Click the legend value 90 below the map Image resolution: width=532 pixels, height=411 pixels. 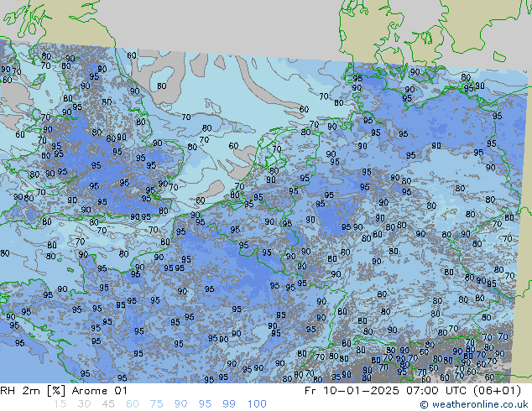[180, 404]
